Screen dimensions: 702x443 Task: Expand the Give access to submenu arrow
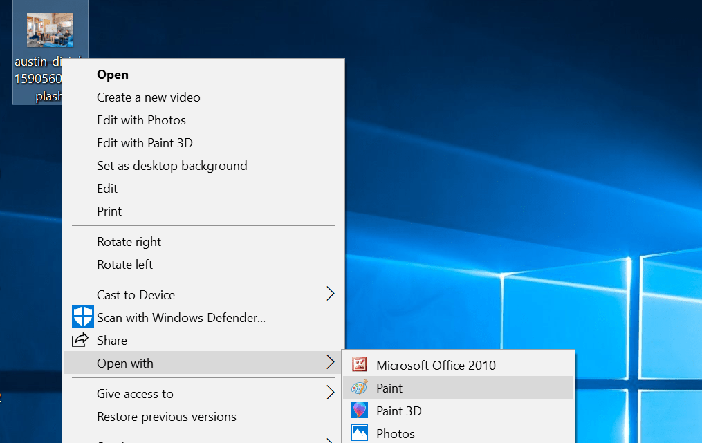(331, 393)
